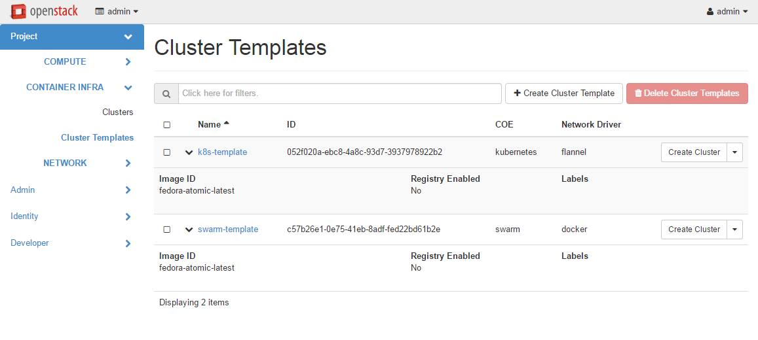
Task: Click the search magnifier icon
Action: (166, 93)
